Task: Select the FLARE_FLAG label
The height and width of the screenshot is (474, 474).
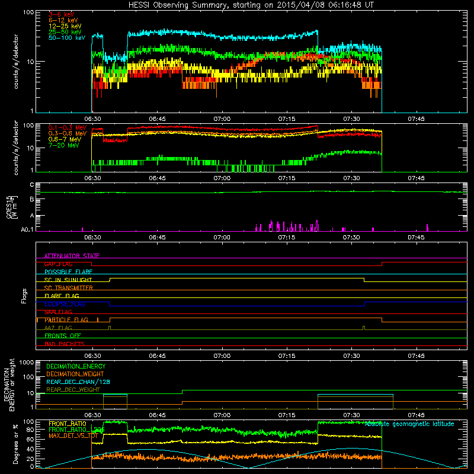Action: (x=62, y=296)
